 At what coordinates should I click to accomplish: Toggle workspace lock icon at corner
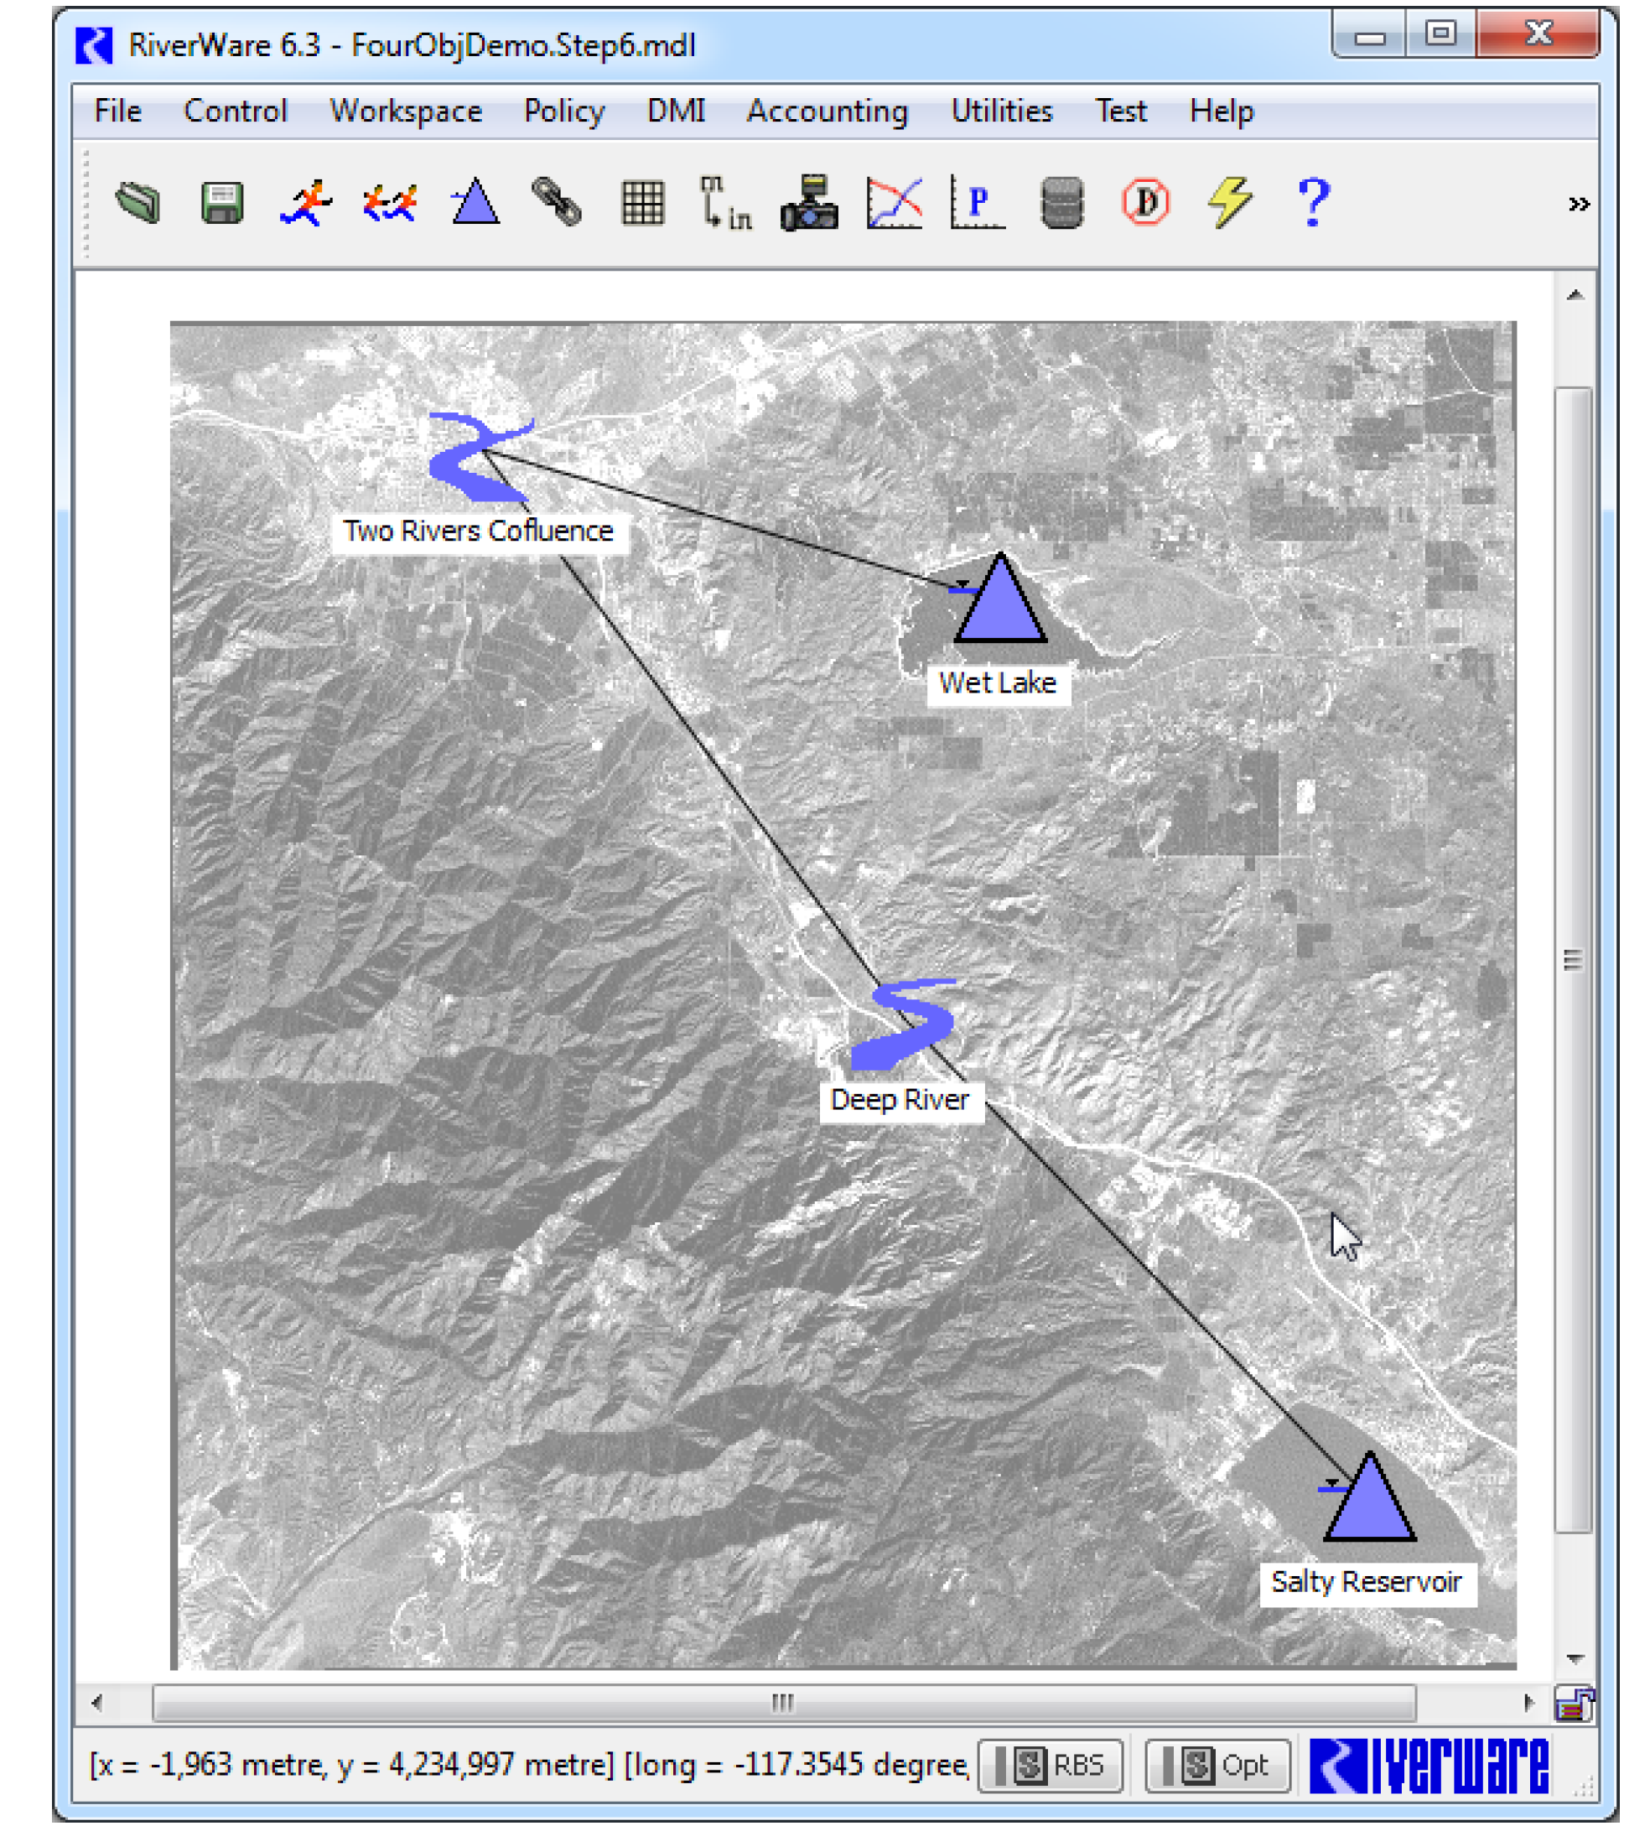(x=1575, y=1704)
